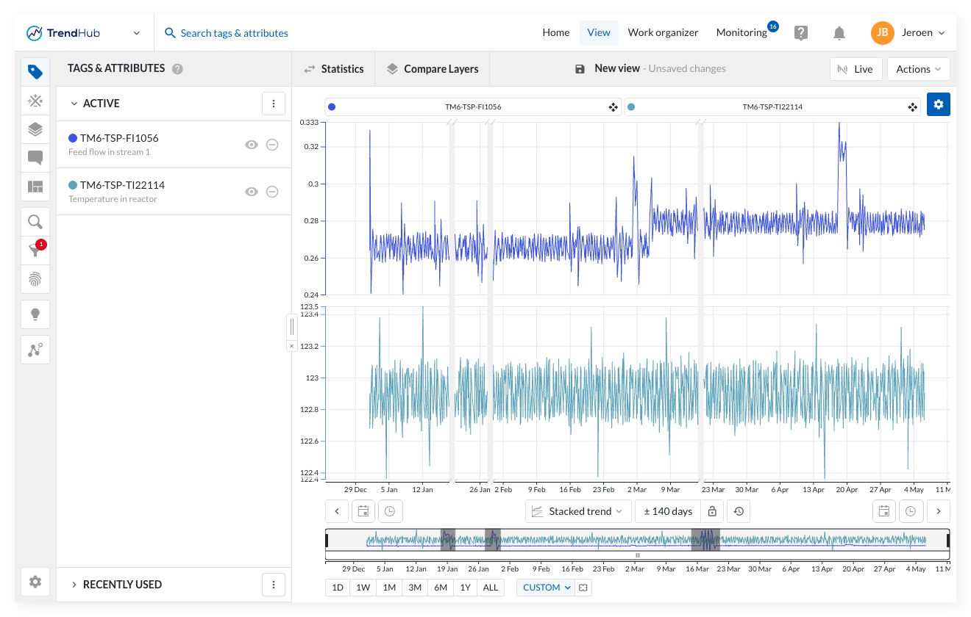This screenshot has width=971, height=617.
Task: Click the Live button
Action: pos(856,69)
